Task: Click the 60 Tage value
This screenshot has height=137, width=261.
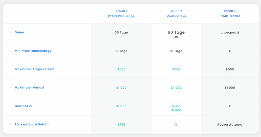Action: pyautogui.click(x=176, y=32)
